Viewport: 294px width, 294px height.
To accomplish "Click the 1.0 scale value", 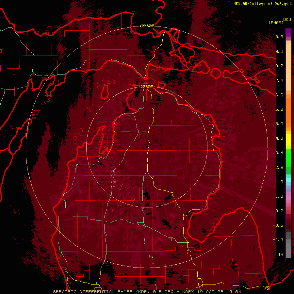I will coord(279,196).
